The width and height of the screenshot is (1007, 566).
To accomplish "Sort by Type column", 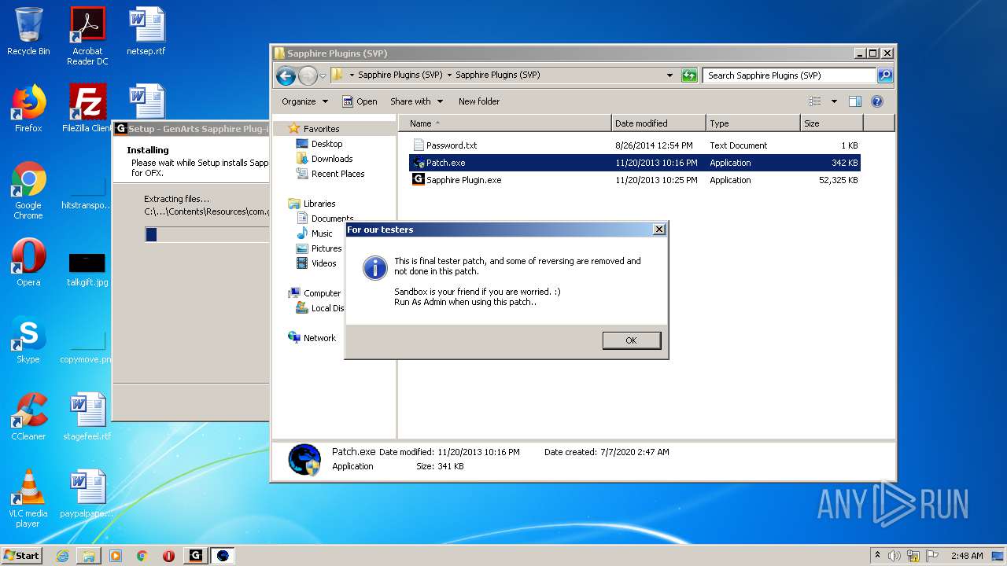I will click(x=753, y=123).
